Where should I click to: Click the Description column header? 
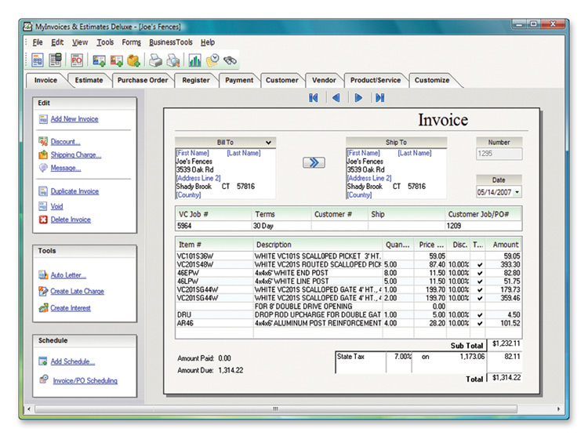[x=318, y=245]
